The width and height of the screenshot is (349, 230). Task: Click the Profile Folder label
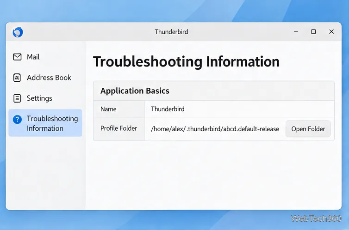tap(118, 128)
